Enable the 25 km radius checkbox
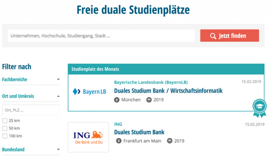Viewport: 271px width, 158px height. pos(4,120)
